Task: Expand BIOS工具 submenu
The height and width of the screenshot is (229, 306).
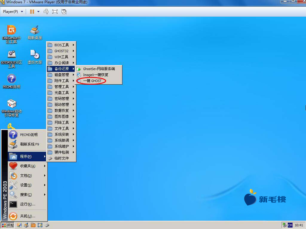Action: [x=61, y=45]
